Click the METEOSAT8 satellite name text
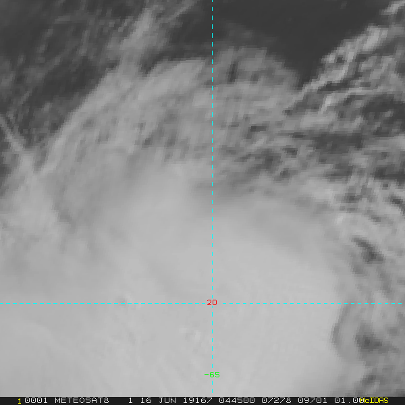 pos(82,400)
